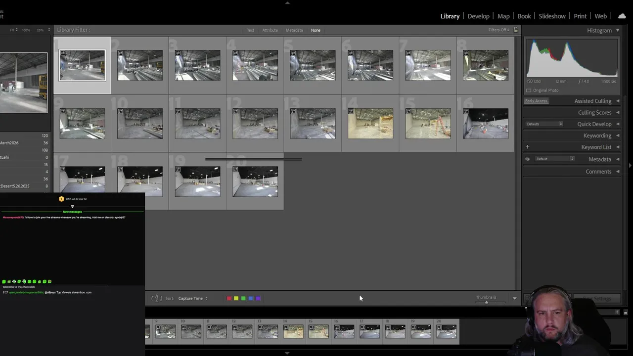Viewport: 633px width, 356px height.
Task: Switch to the Library module
Action: coord(450,16)
